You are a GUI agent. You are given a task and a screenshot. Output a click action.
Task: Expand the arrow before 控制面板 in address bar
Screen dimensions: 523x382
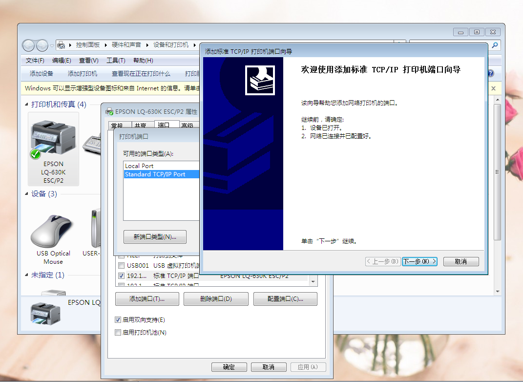click(x=70, y=45)
